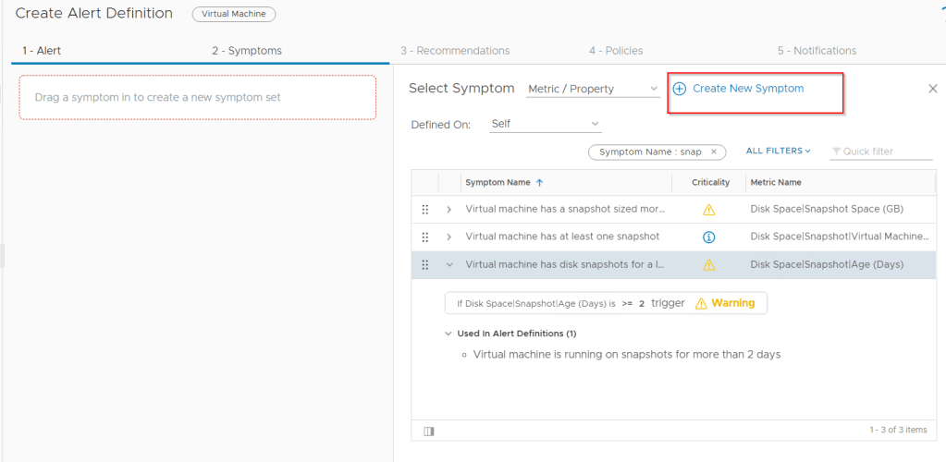The height and width of the screenshot is (462, 946).
Task: Open the Metric / Property dropdown
Action: pos(592,90)
